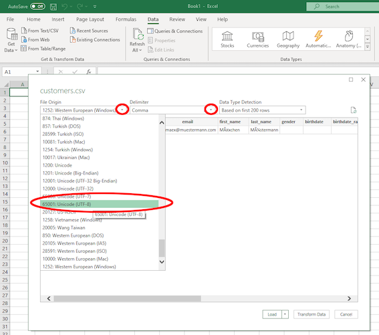The width and height of the screenshot is (379, 335).
Task: Click From Table/Range icon
Action: tap(23, 48)
